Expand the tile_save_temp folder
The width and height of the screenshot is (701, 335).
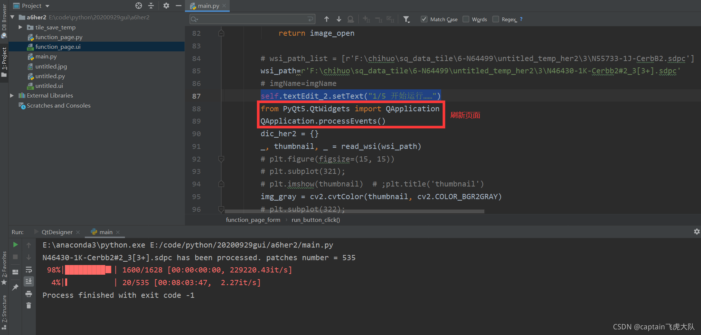click(x=21, y=27)
